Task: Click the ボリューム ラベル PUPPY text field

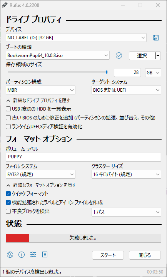Action: click(83, 157)
